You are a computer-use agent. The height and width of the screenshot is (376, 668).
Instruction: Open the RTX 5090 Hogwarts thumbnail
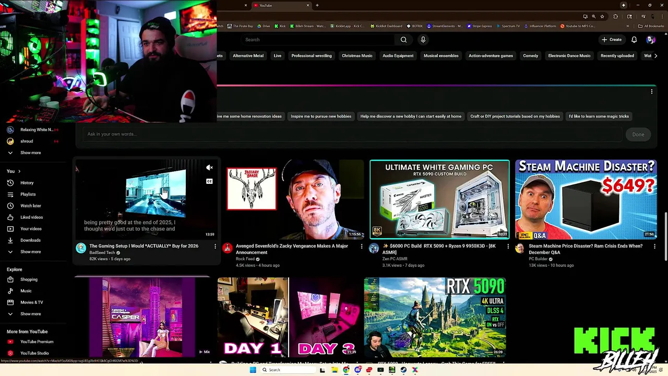[x=435, y=317]
